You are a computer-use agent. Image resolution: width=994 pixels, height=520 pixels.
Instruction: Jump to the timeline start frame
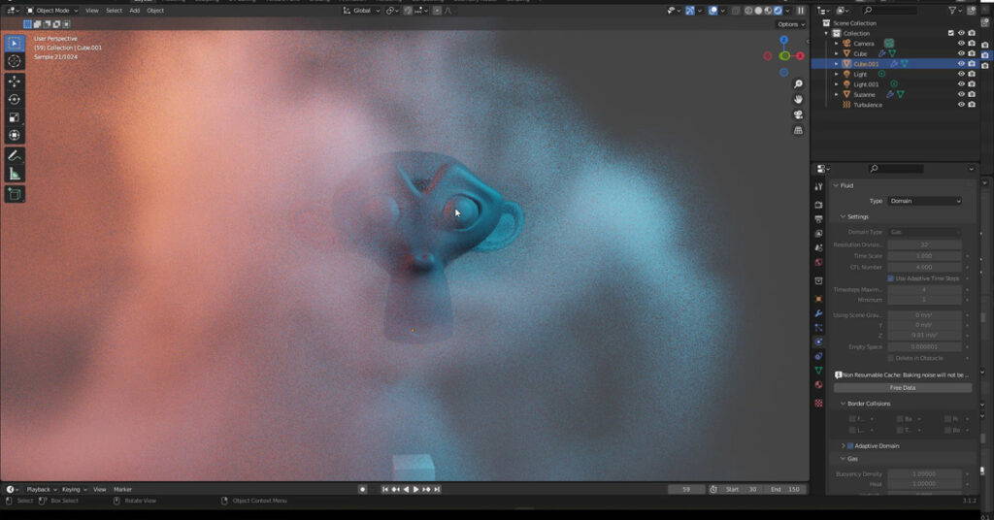click(x=384, y=490)
